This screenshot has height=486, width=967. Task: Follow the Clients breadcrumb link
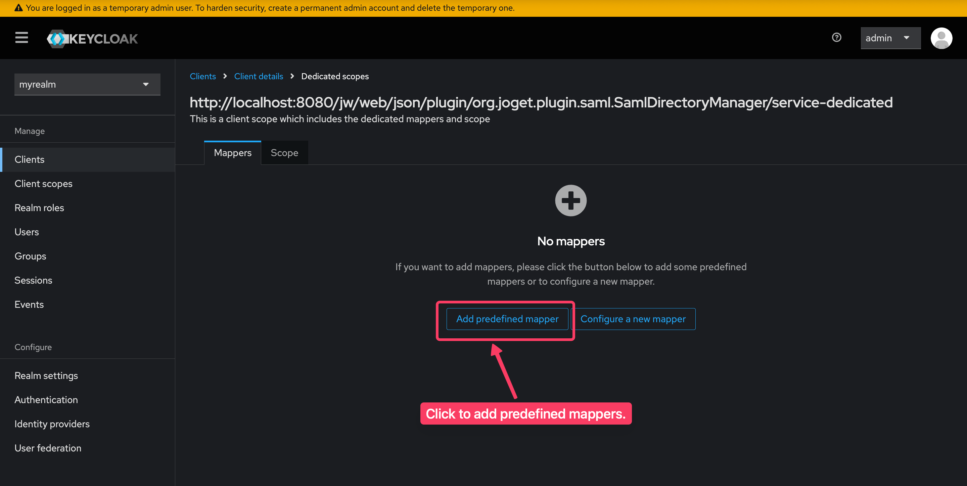pos(203,76)
